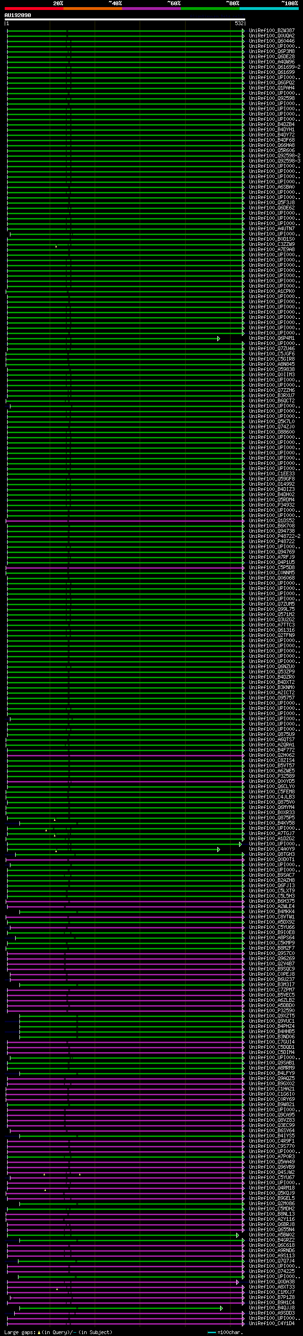Click the orange ~40% identity legend segment

93,9
